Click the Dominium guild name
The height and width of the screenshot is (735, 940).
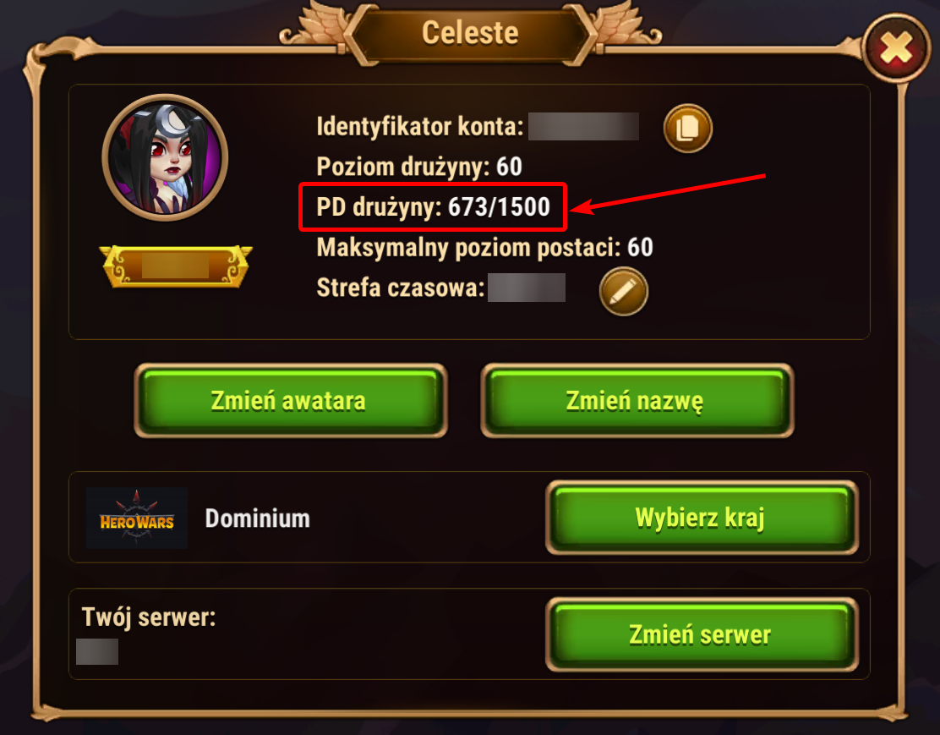click(x=257, y=518)
